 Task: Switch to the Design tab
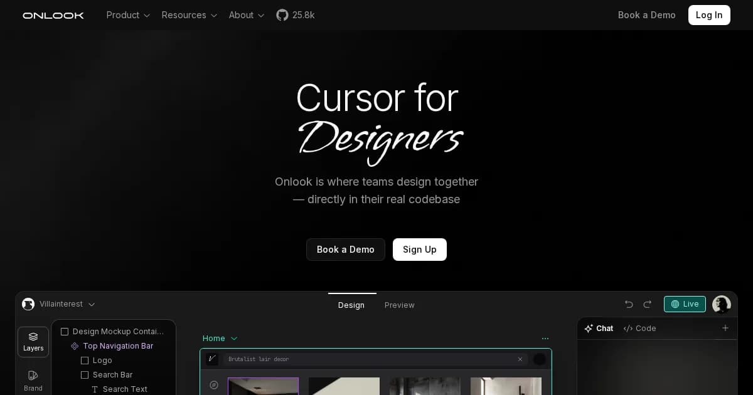click(x=351, y=305)
